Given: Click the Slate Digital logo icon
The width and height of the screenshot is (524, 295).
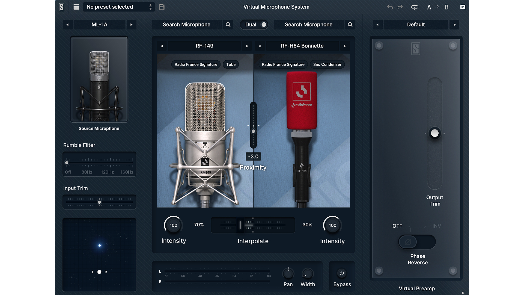Looking at the screenshot, I should 62,7.
